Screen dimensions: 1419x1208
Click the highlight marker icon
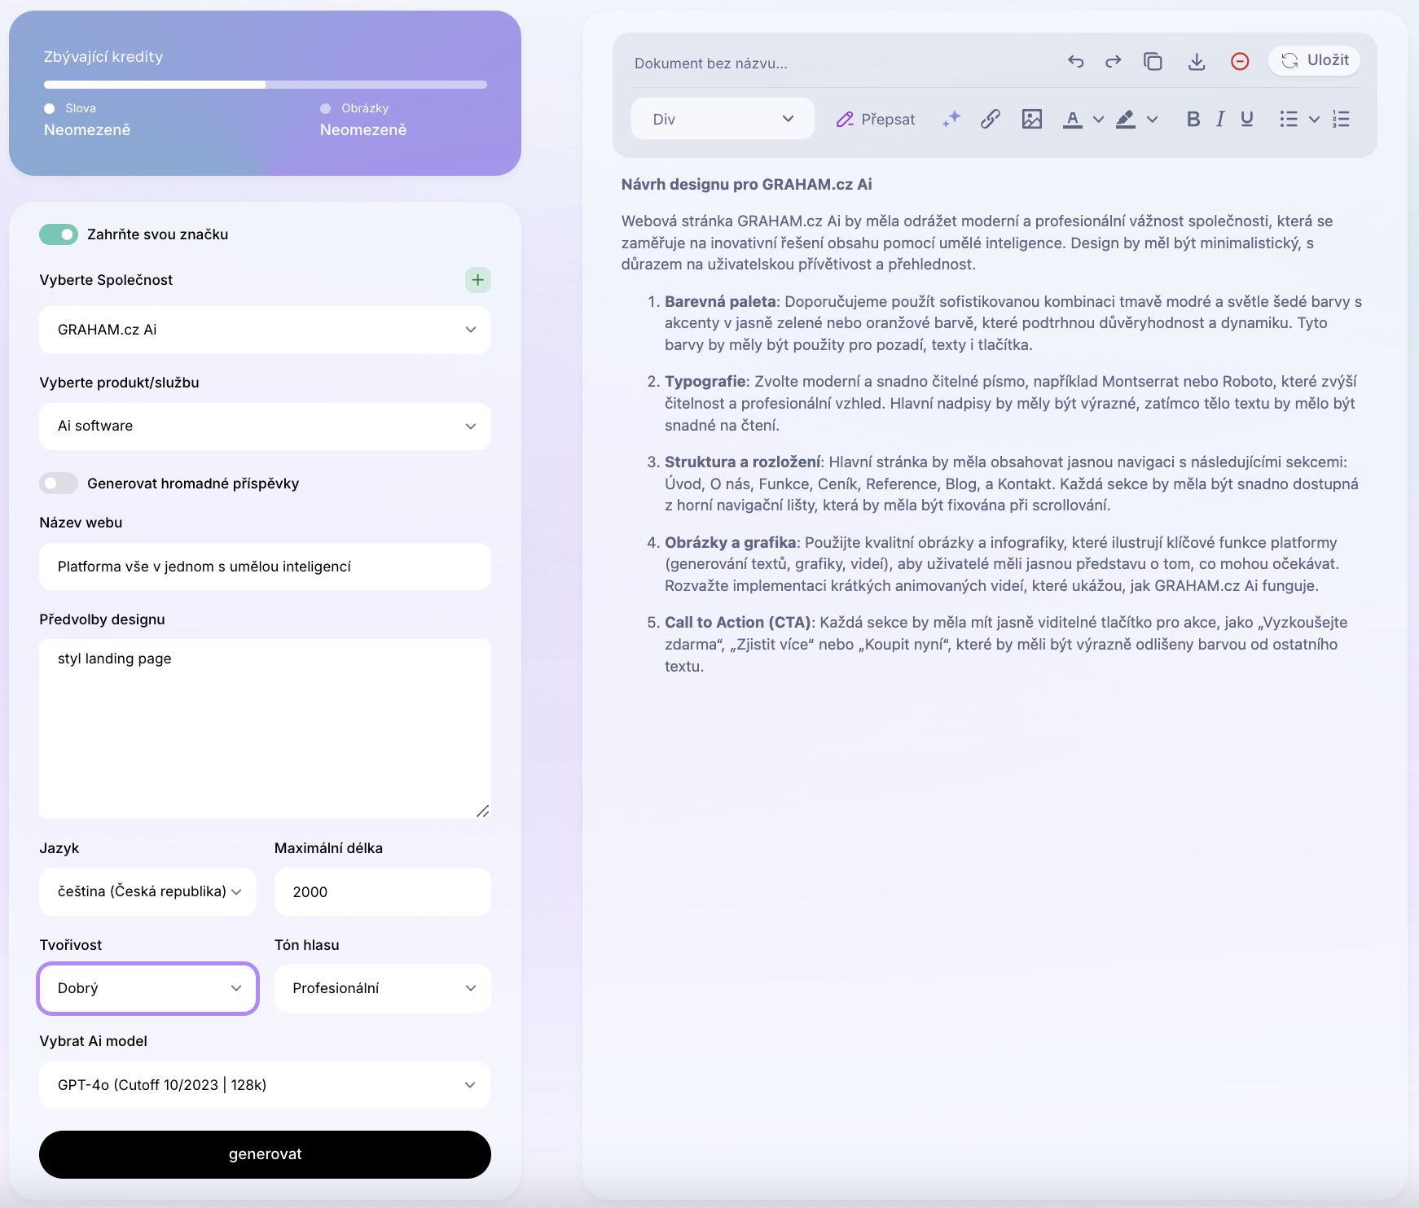coord(1125,120)
